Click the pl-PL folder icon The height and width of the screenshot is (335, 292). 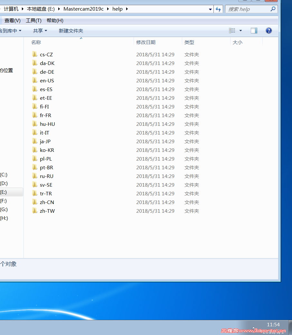[x=35, y=159]
